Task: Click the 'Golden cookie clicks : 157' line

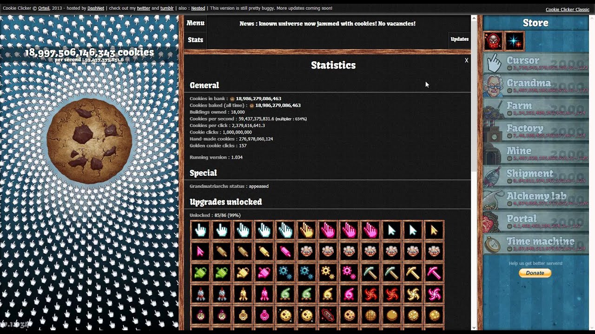Action: pos(218,146)
